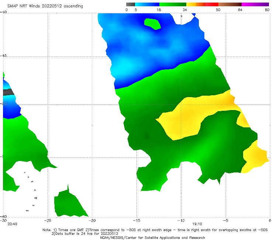Viewport: 273px width, 240px height.
Task: Click the isolated green patch near -23 longitude
Action: pos(70,204)
